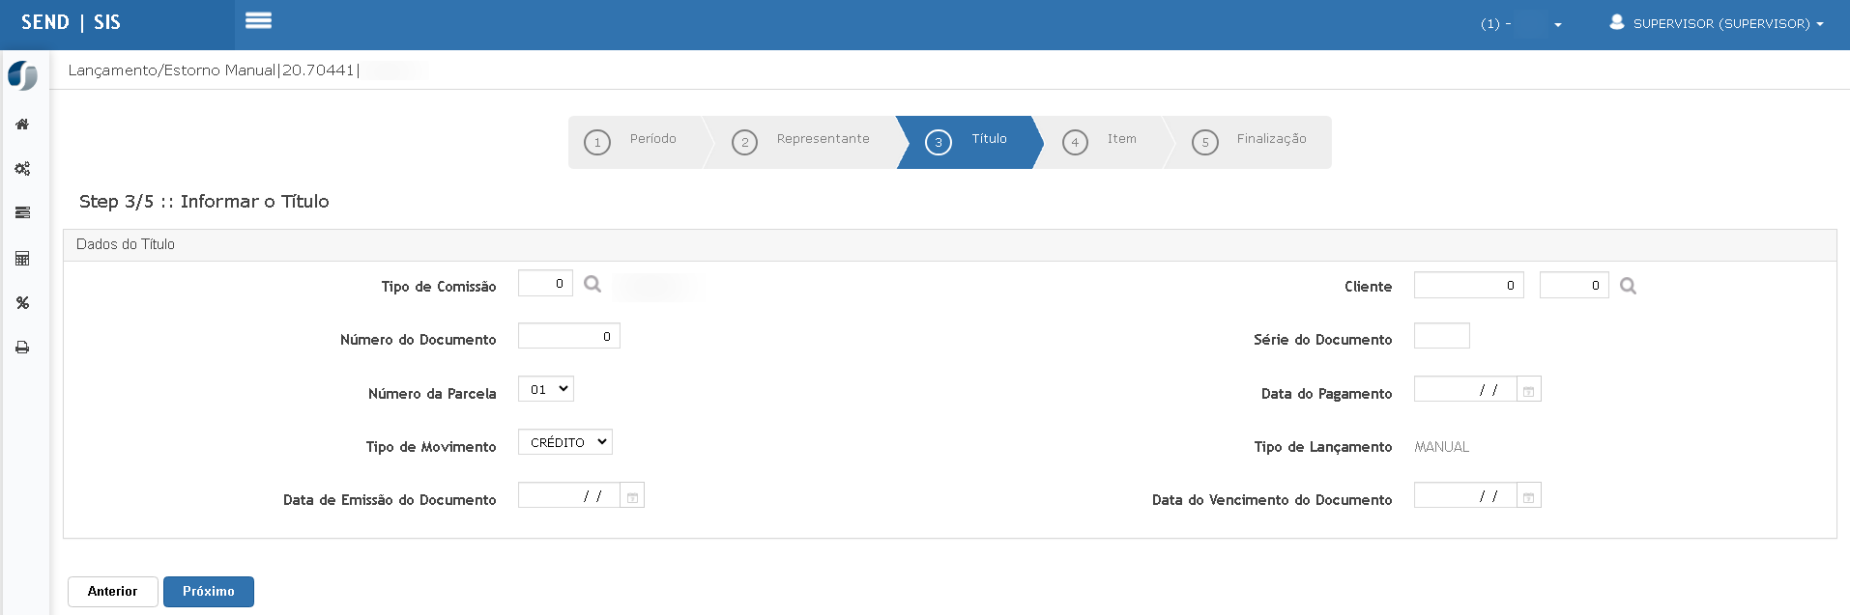Image resolution: width=1850 pixels, height=615 pixels.
Task: Focus the Data de Emissão do Documento field
Action: 569,495
